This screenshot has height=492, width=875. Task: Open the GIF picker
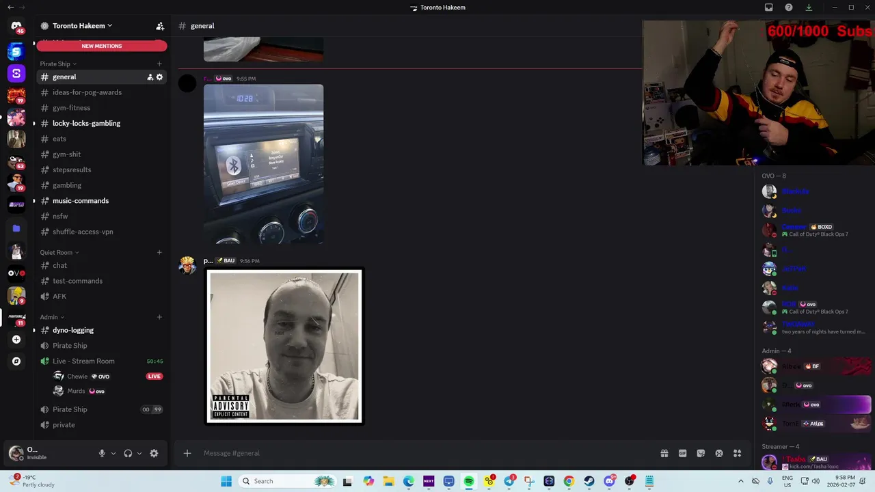point(682,453)
